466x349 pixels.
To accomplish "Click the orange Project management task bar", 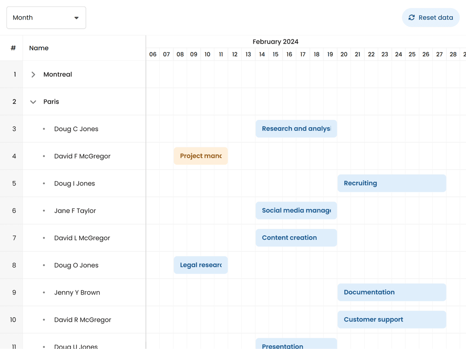I will pos(201,156).
